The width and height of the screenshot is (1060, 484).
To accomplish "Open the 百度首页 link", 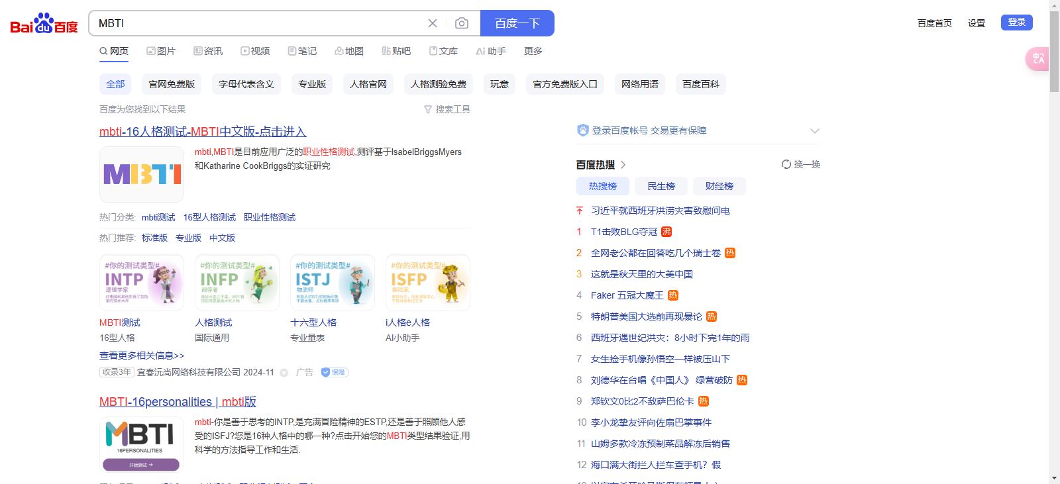I will [934, 23].
